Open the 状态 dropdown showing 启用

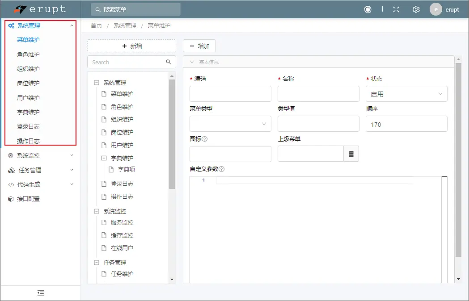[406, 94]
